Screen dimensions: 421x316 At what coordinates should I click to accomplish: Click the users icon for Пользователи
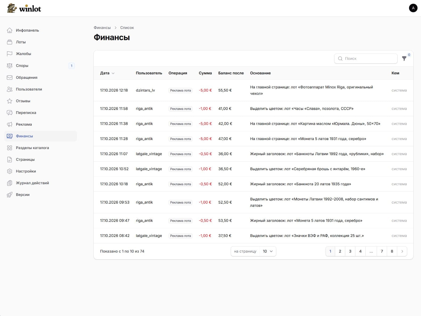coord(10,89)
